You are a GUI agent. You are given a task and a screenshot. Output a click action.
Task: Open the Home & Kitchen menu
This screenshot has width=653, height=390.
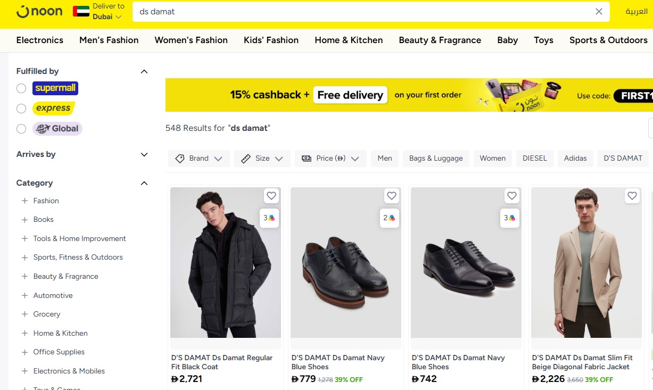pyautogui.click(x=349, y=40)
